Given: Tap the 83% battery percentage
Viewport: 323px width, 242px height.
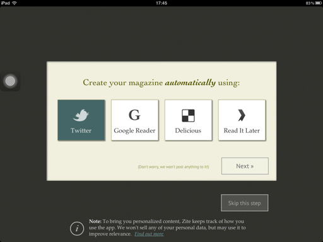Looking at the screenshot, I should (x=310, y=3).
